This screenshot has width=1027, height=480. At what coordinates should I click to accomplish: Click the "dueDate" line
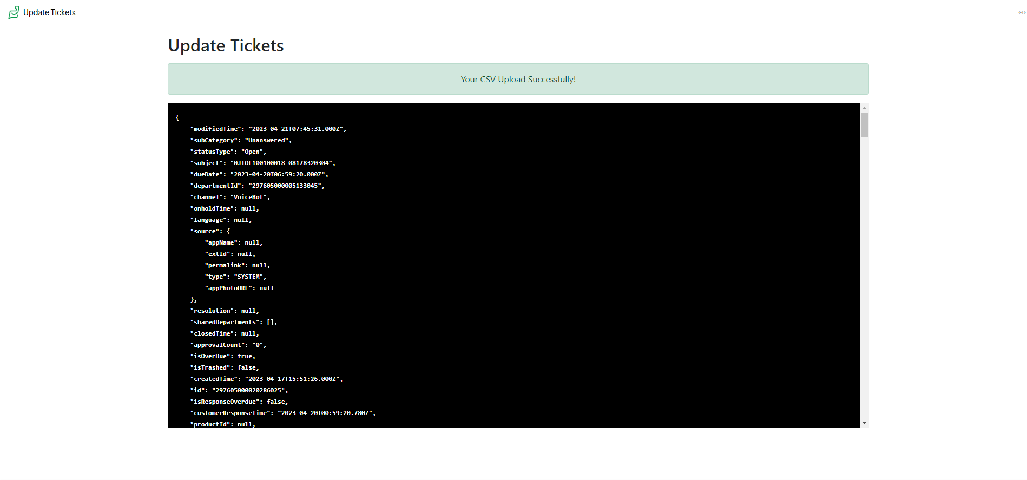point(259,174)
